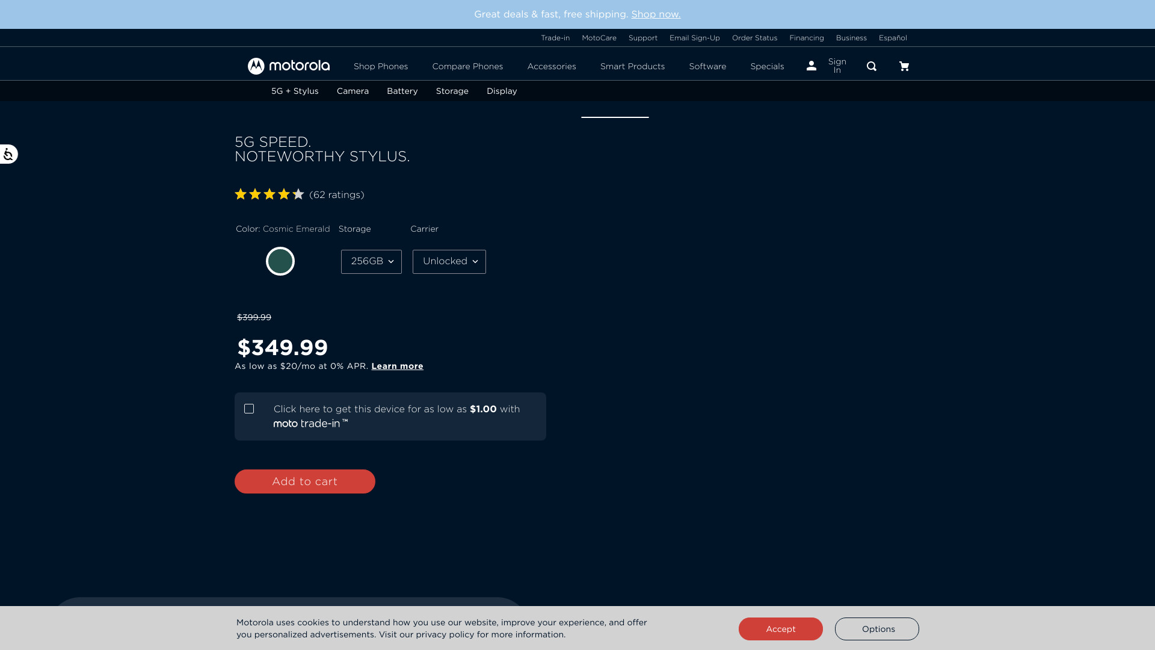
Task: Open the Software menu
Action: click(707, 66)
